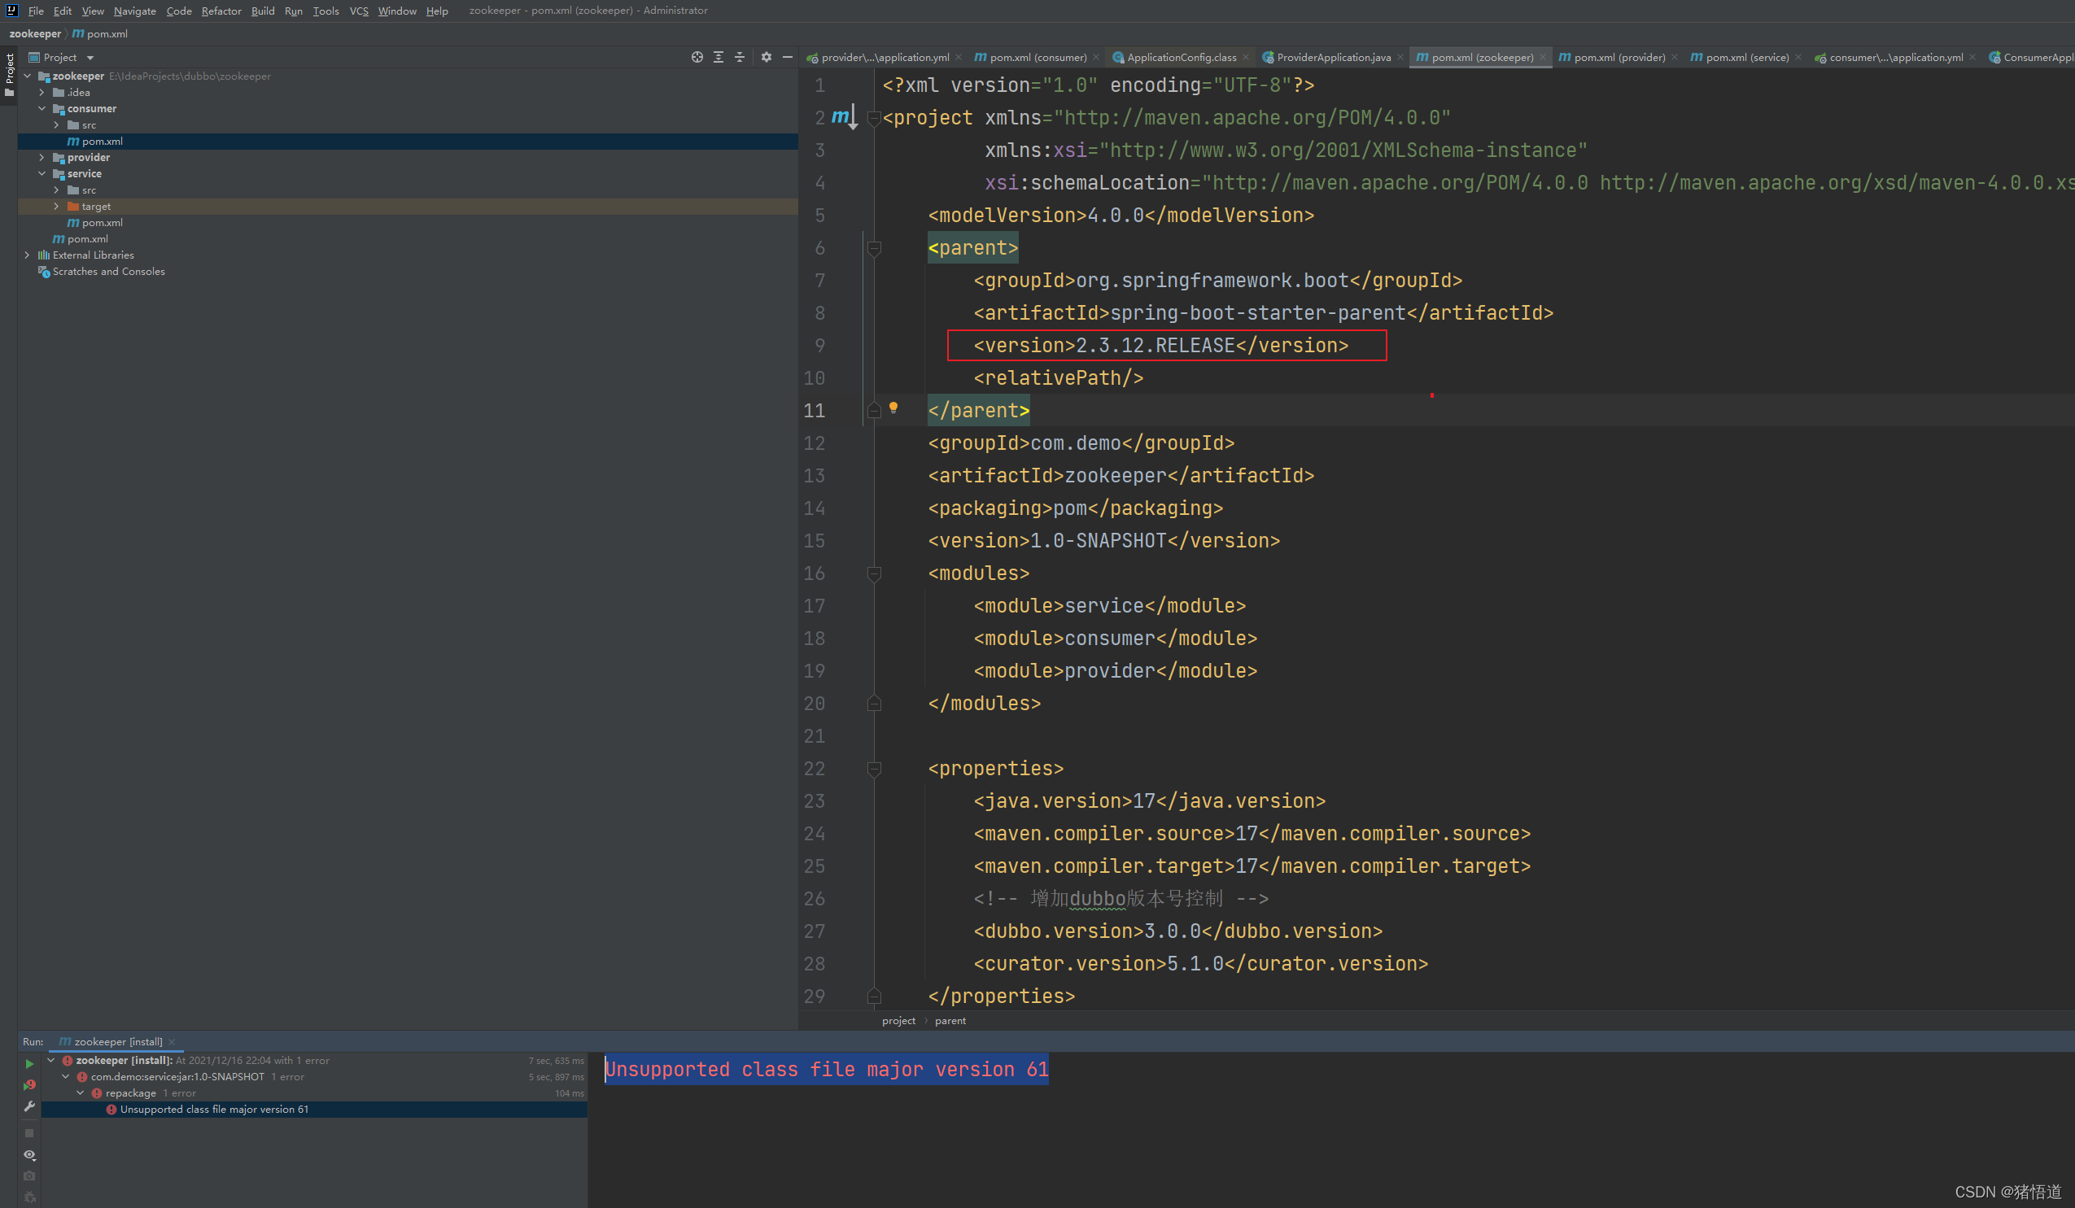Image resolution: width=2075 pixels, height=1208 pixels.
Task: Open Maven build settings wrench
Action: [x=28, y=1106]
